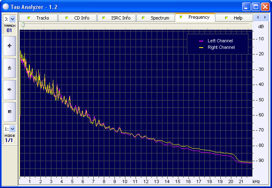Click the plus button in left panel
The image size is (272, 188).
pos(9,46)
